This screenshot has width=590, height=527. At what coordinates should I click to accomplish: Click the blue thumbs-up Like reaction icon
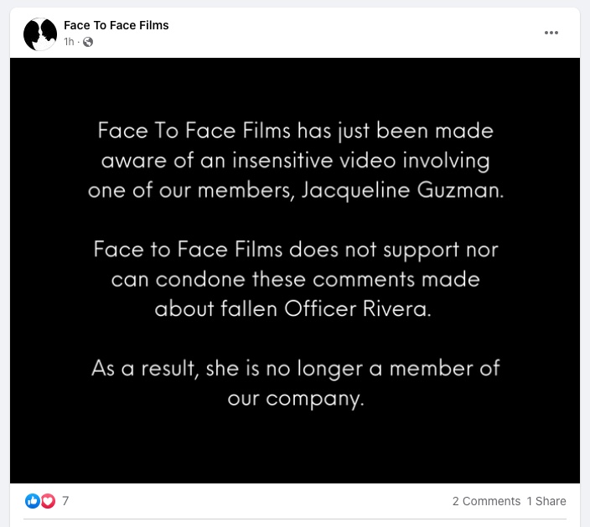coord(33,501)
